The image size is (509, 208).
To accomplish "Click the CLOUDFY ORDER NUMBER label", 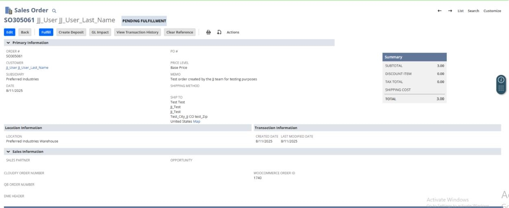I will click(x=24, y=173).
